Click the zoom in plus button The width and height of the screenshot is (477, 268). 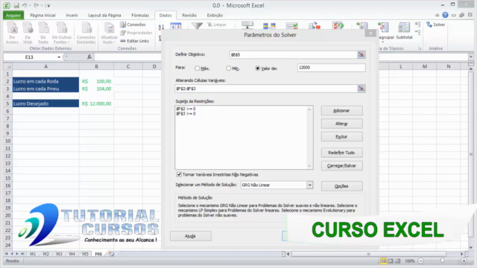click(464, 261)
